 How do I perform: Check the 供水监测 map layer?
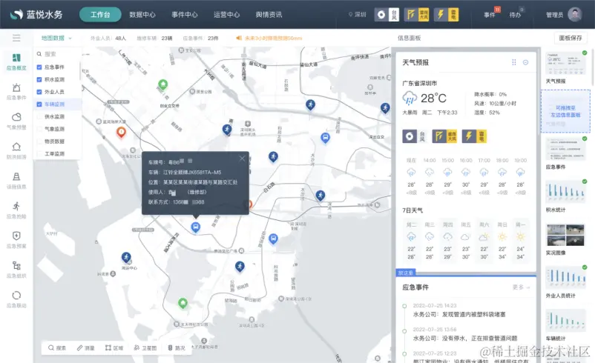(x=39, y=117)
